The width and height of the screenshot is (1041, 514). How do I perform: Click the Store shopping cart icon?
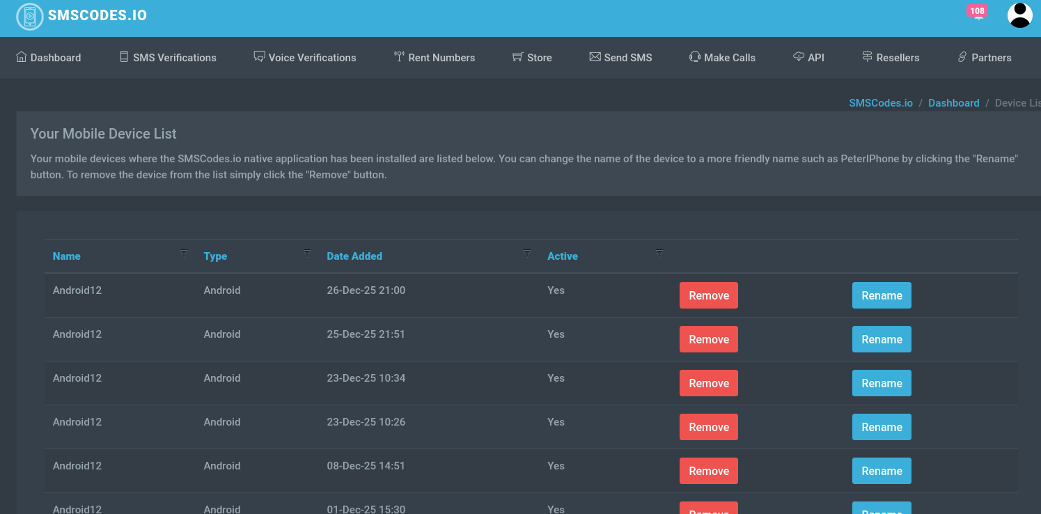pyautogui.click(x=517, y=57)
